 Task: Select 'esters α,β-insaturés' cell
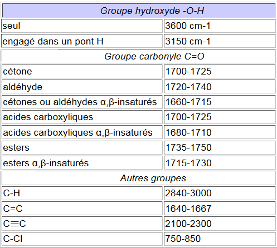click(82, 163)
